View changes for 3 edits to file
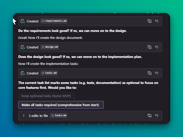The image size is (183, 137). 150,116
